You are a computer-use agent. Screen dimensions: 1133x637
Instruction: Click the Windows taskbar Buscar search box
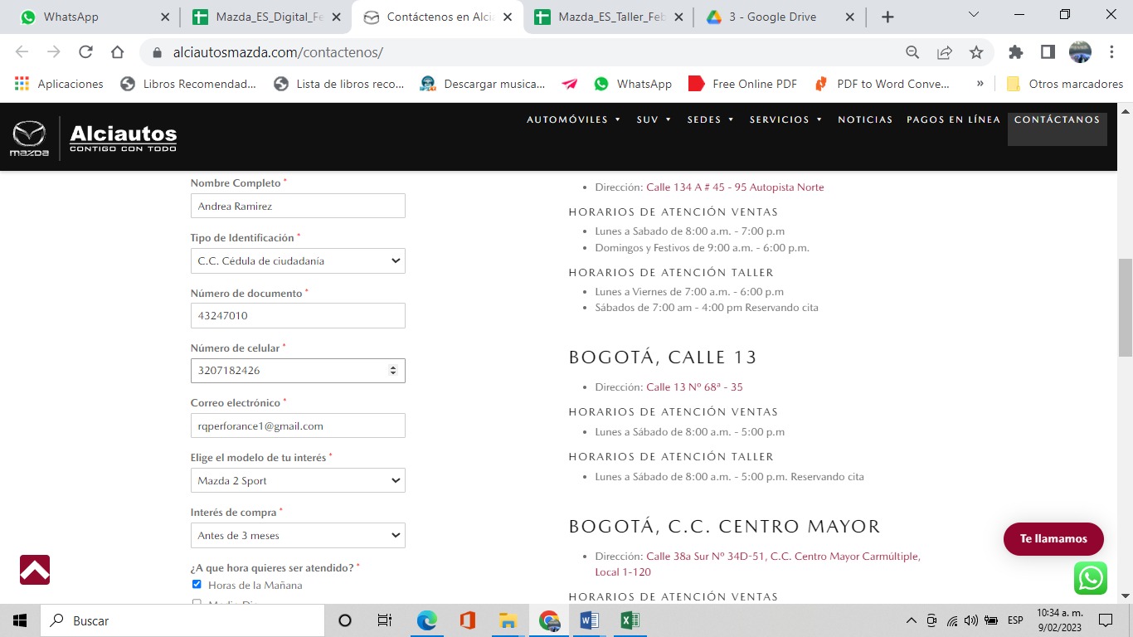point(182,620)
